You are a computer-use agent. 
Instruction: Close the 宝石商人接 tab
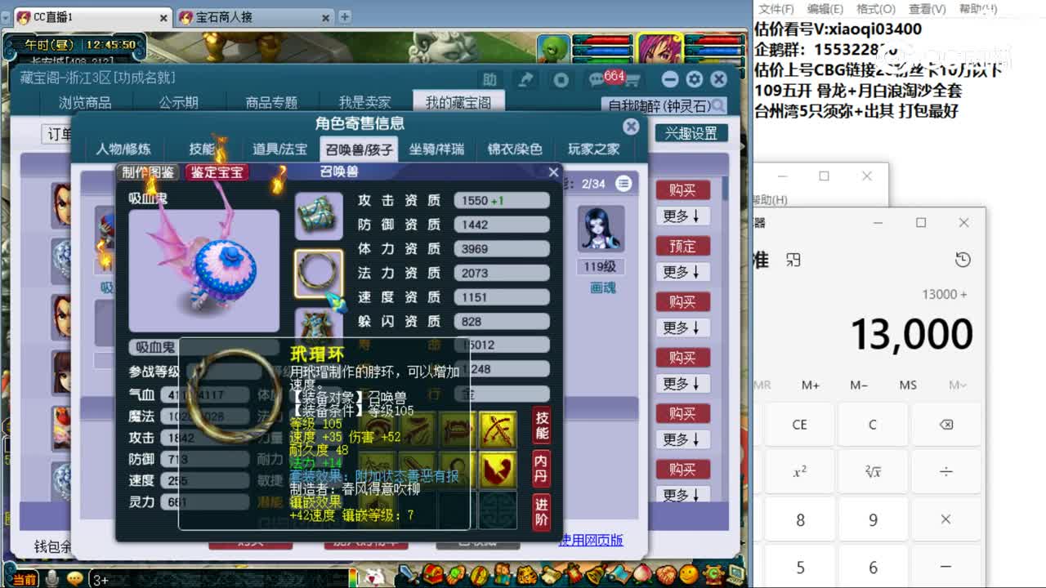325,17
